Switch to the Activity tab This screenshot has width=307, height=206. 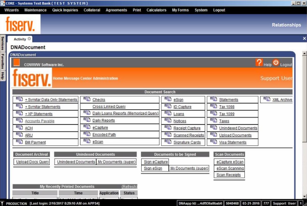click(x=20, y=39)
